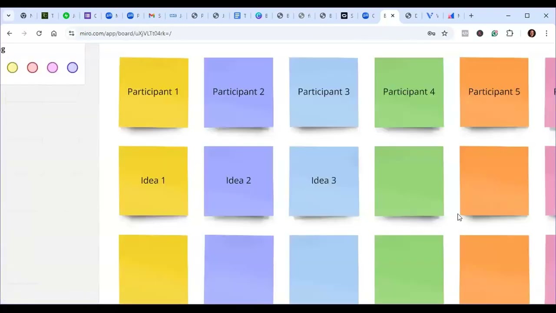This screenshot has width=556, height=313.
Task: Bookmark this page with the star icon
Action: click(x=444, y=33)
